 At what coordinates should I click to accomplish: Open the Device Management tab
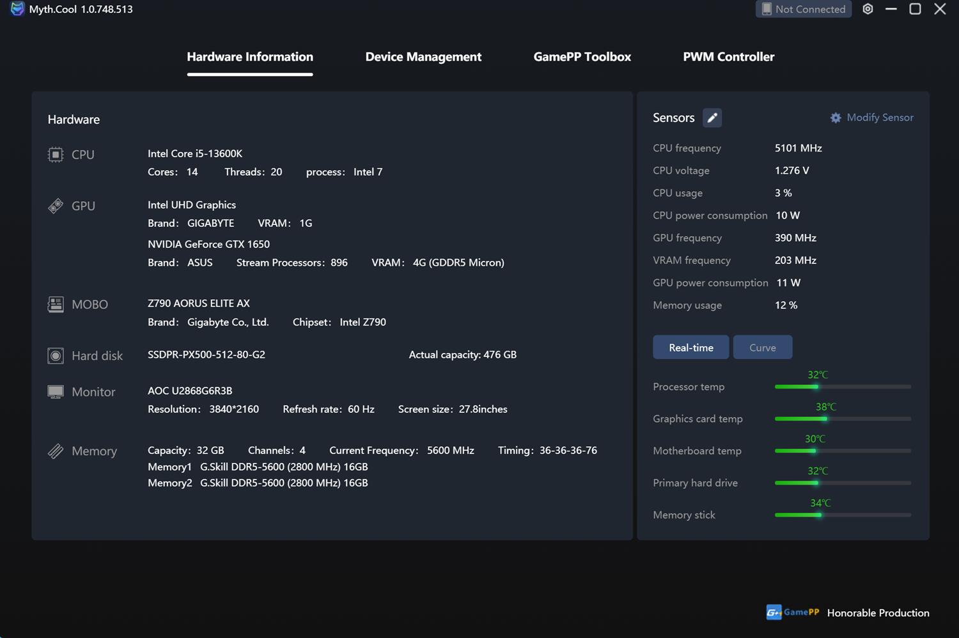[423, 57]
